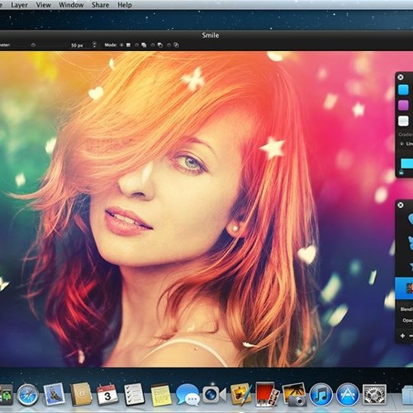Click the Opacity control in Layers palette
This screenshot has width=413, height=413.
[x=408, y=320]
